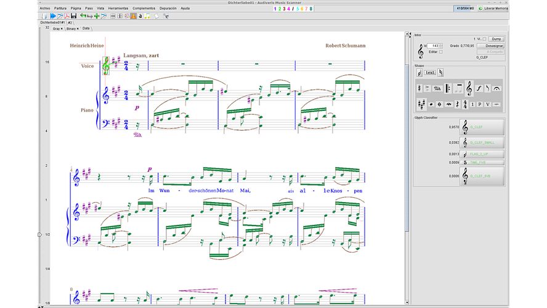The image size is (547, 308).
Task: Close the Binary tab with its x
Action: [x=78, y=28]
